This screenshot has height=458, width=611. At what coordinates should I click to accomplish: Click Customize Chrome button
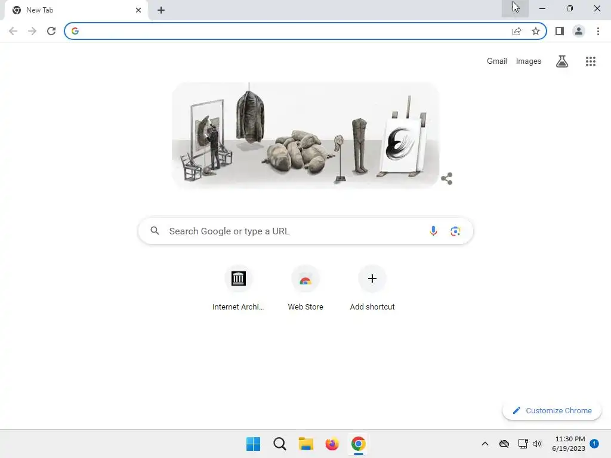point(552,410)
